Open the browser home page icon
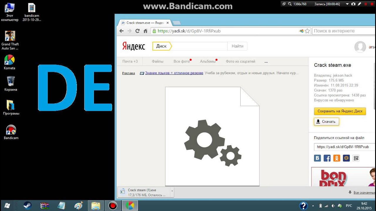The width and height of the screenshot is (376, 211). (x=145, y=31)
